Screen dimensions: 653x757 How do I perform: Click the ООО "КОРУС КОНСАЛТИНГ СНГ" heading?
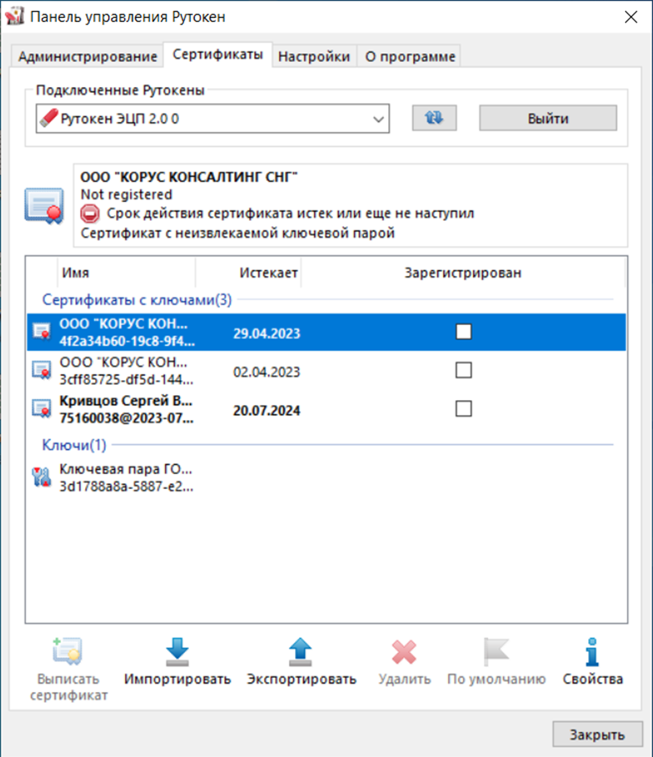click(189, 177)
